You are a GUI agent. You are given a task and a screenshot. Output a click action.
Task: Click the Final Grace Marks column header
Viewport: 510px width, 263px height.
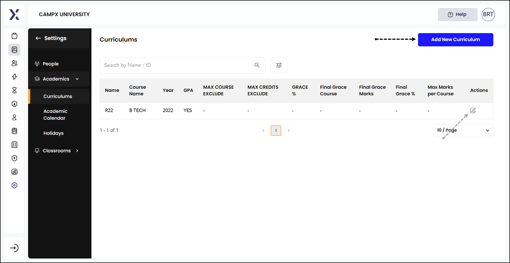point(372,90)
